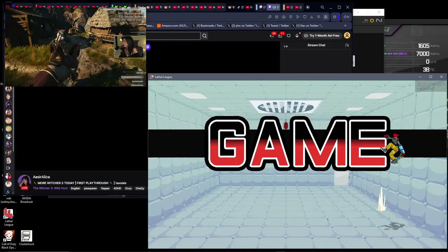This screenshot has height=252, width=448.
Task: Open Twitch Prime loot badge showing 11
Action: (x=280, y=35)
